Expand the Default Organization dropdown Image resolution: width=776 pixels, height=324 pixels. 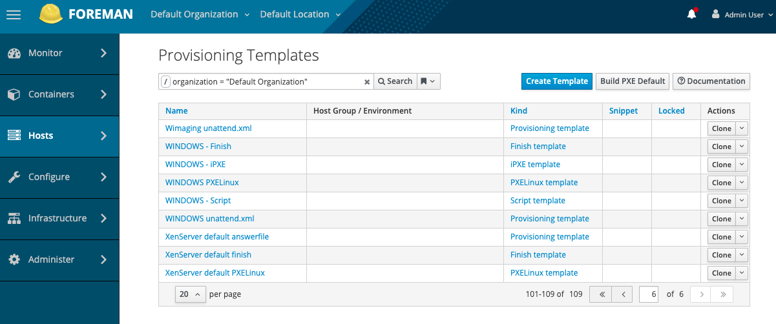click(x=200, y=14)
